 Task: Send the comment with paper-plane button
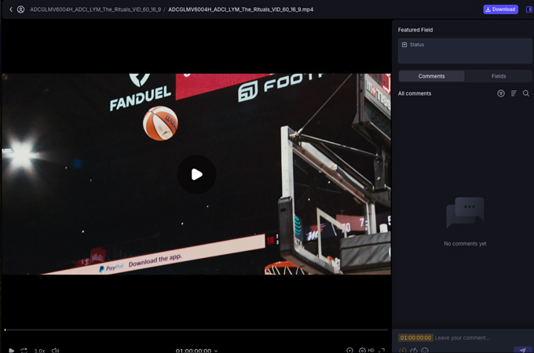[x=522, y=350]
